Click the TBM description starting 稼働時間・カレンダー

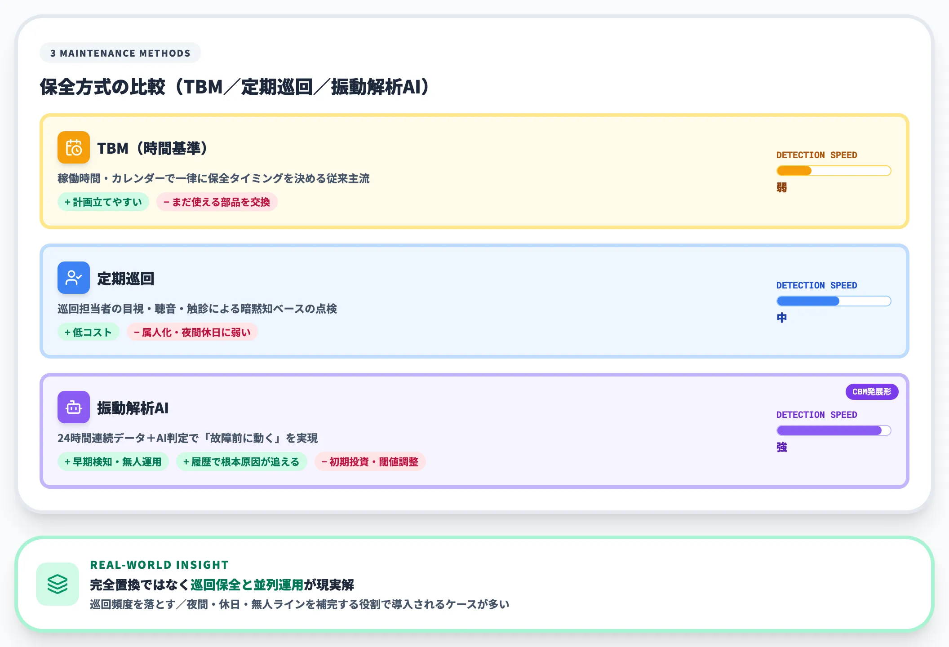coord(213,178)
